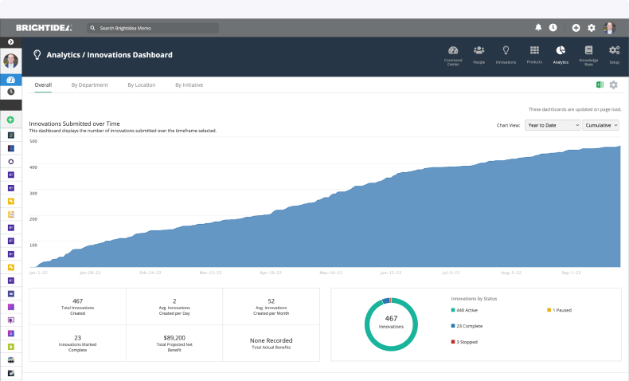Open the sidebar clock history icon

(x=11, y=92)
